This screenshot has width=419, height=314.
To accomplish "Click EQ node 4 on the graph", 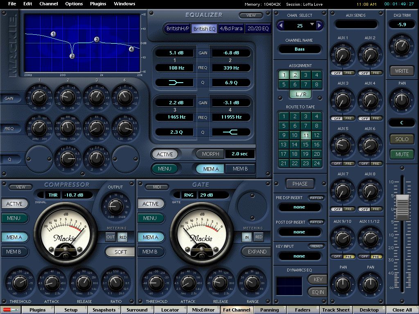I will tap(131, 49).
